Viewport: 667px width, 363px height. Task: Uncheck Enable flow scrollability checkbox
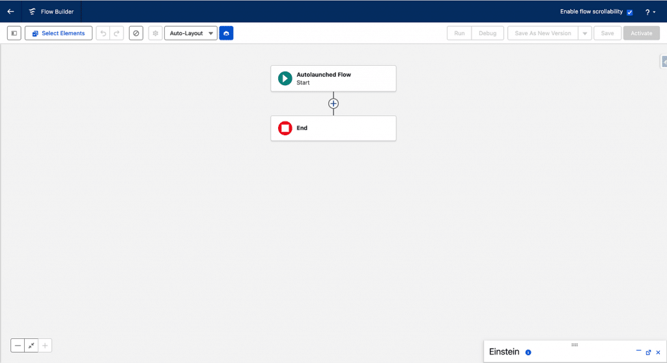629,12
